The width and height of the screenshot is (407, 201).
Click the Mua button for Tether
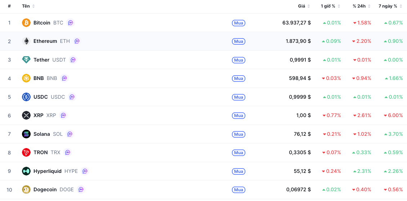click(238, 60)
